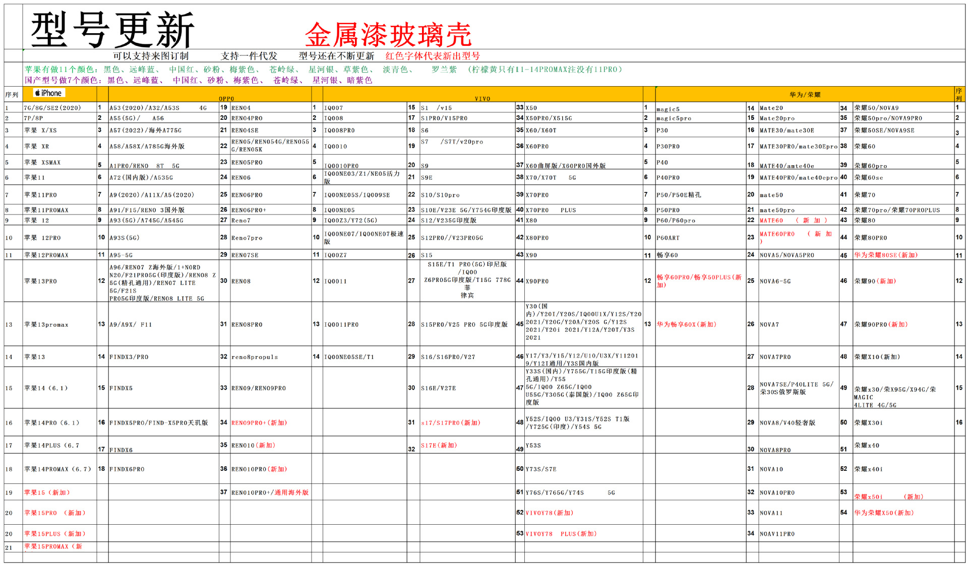Select the X90PRO cell
Image resolution: width=968 pixels, height=565 pixels.
pyautogui.click(x=537, y=281)
